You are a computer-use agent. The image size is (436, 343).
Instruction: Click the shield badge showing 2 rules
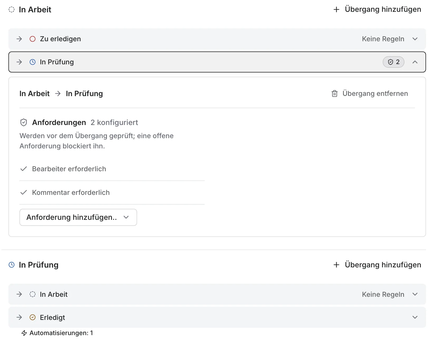(x=393, y=62)
